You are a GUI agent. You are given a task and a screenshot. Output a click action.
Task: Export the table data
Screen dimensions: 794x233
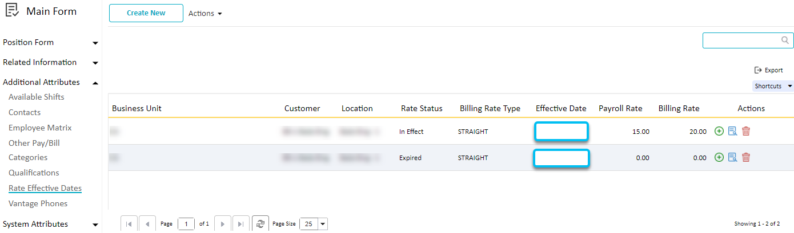[x=769, y=70]
